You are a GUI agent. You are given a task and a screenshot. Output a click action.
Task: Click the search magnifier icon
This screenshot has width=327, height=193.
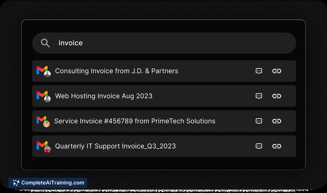click(45, 43)
